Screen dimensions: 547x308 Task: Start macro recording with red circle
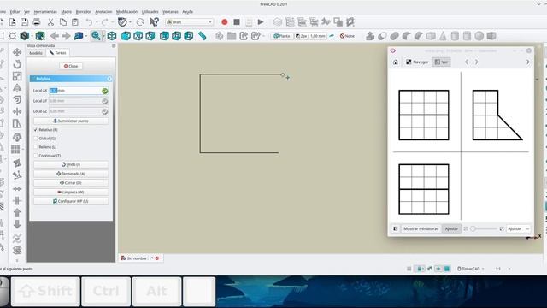click(x=224, y=22)
